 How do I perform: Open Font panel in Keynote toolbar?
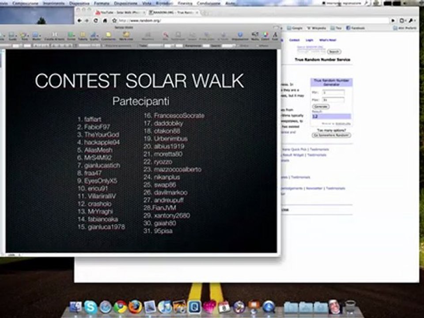[x=275, y=36]
